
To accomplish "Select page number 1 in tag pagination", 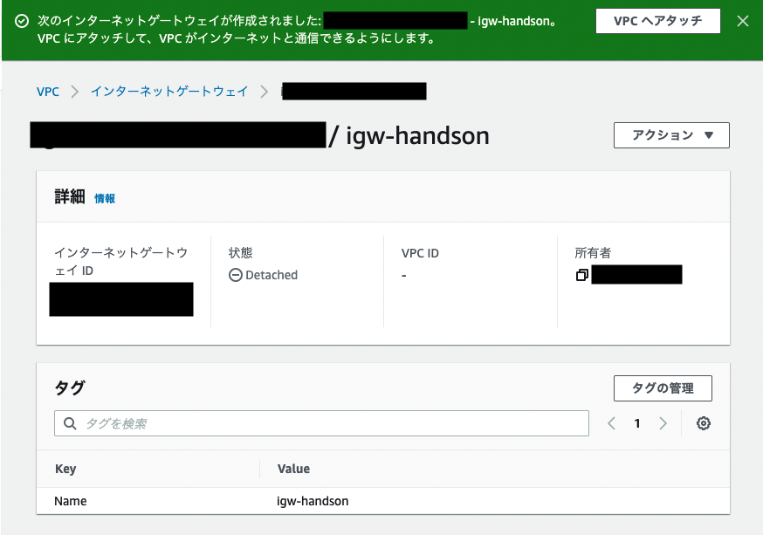I will pyautogui.click(x=636, y=423).
